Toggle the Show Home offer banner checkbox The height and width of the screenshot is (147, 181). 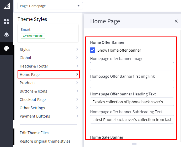click(x=93, y=50)
